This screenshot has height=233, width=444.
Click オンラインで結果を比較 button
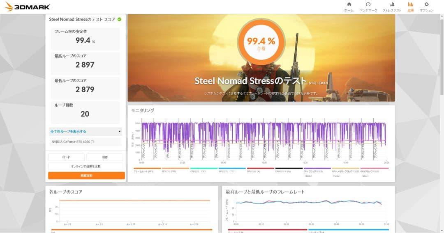click(86, 167)
